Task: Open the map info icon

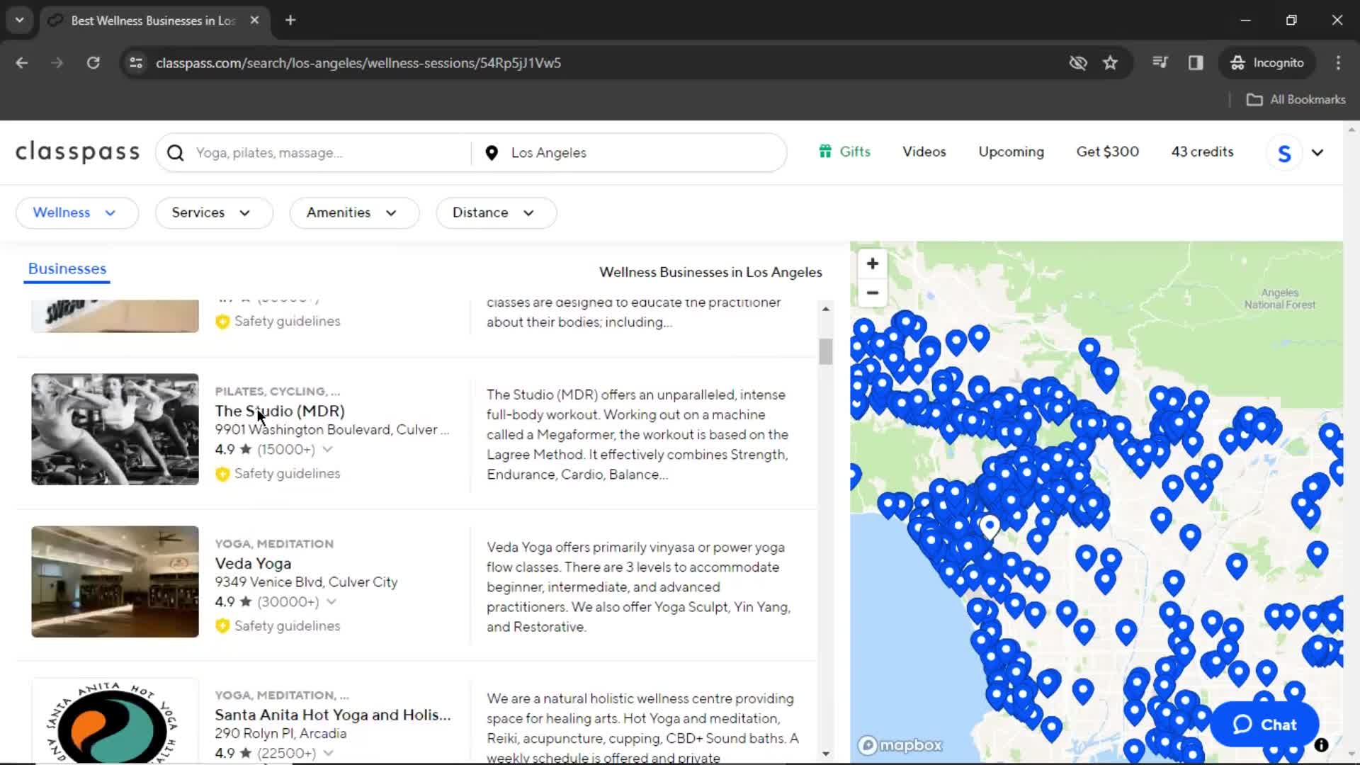Action: click(1321, 745)
